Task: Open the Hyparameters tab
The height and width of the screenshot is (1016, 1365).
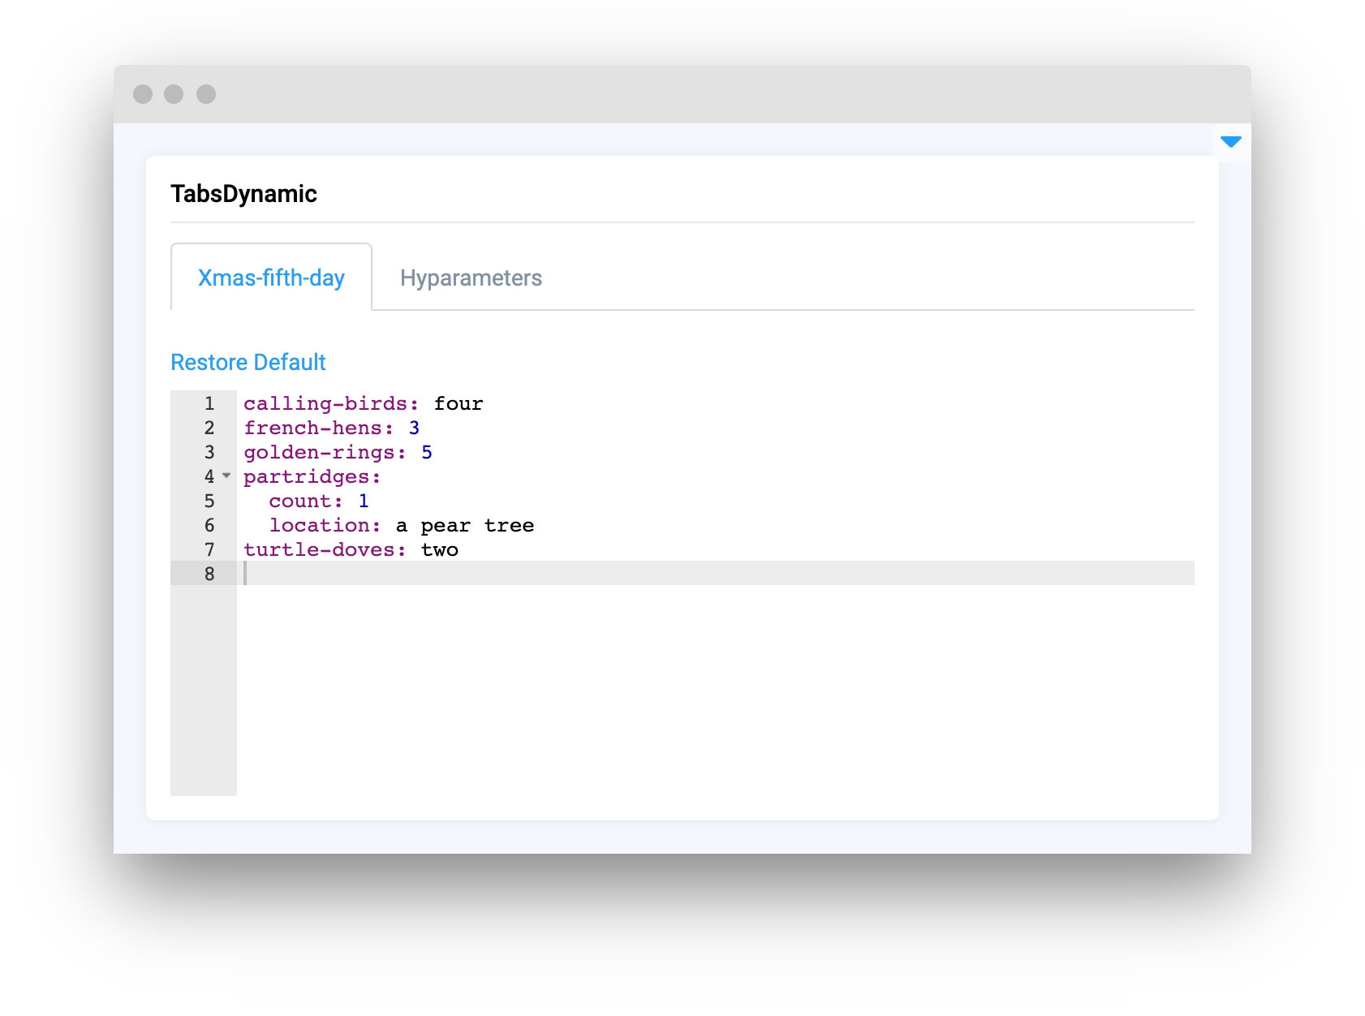Action: click(471, 278)
